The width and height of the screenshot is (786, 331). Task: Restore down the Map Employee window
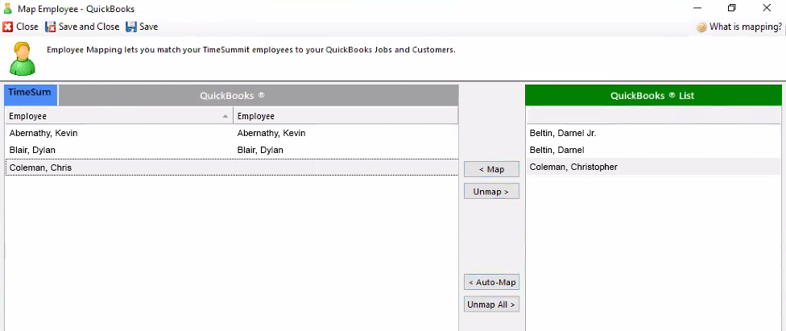pyautogui.click(x=732, y=8)
